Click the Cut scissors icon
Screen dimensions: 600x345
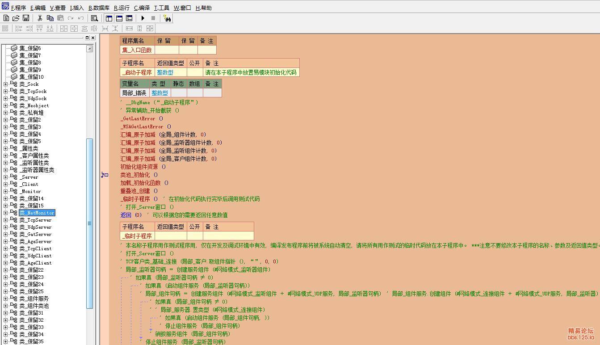pyautogui.click(x=40, y=18)
